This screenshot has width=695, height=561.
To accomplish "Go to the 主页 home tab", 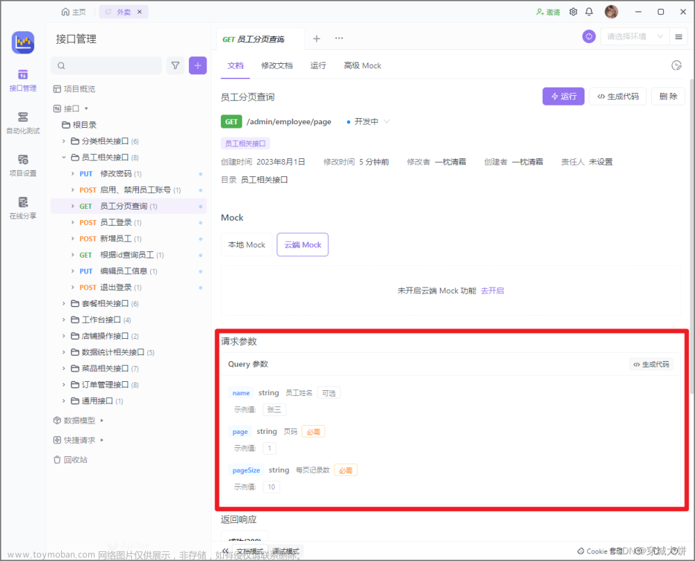I will click(74, 12).
